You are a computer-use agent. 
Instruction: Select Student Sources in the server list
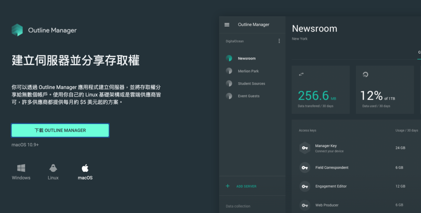pyautogui.click(x=252, y=84)
